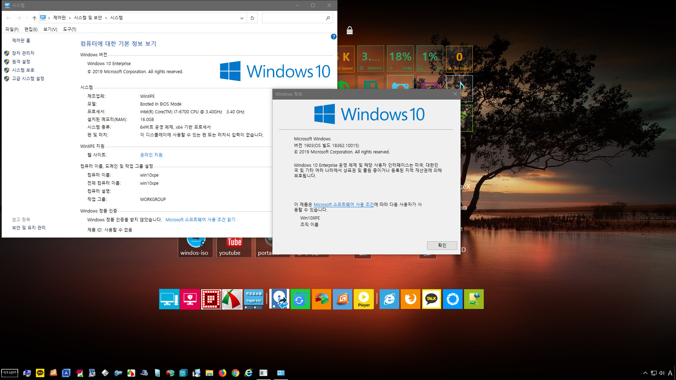
Task: Click input language indicator A
Action: point(670,373)
